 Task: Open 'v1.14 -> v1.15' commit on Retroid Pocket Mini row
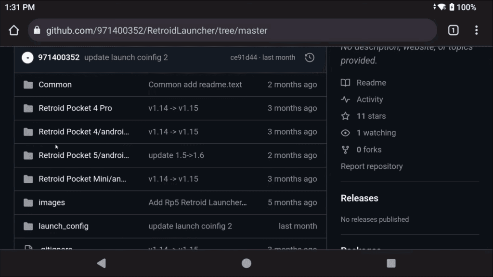pos(173,179)
